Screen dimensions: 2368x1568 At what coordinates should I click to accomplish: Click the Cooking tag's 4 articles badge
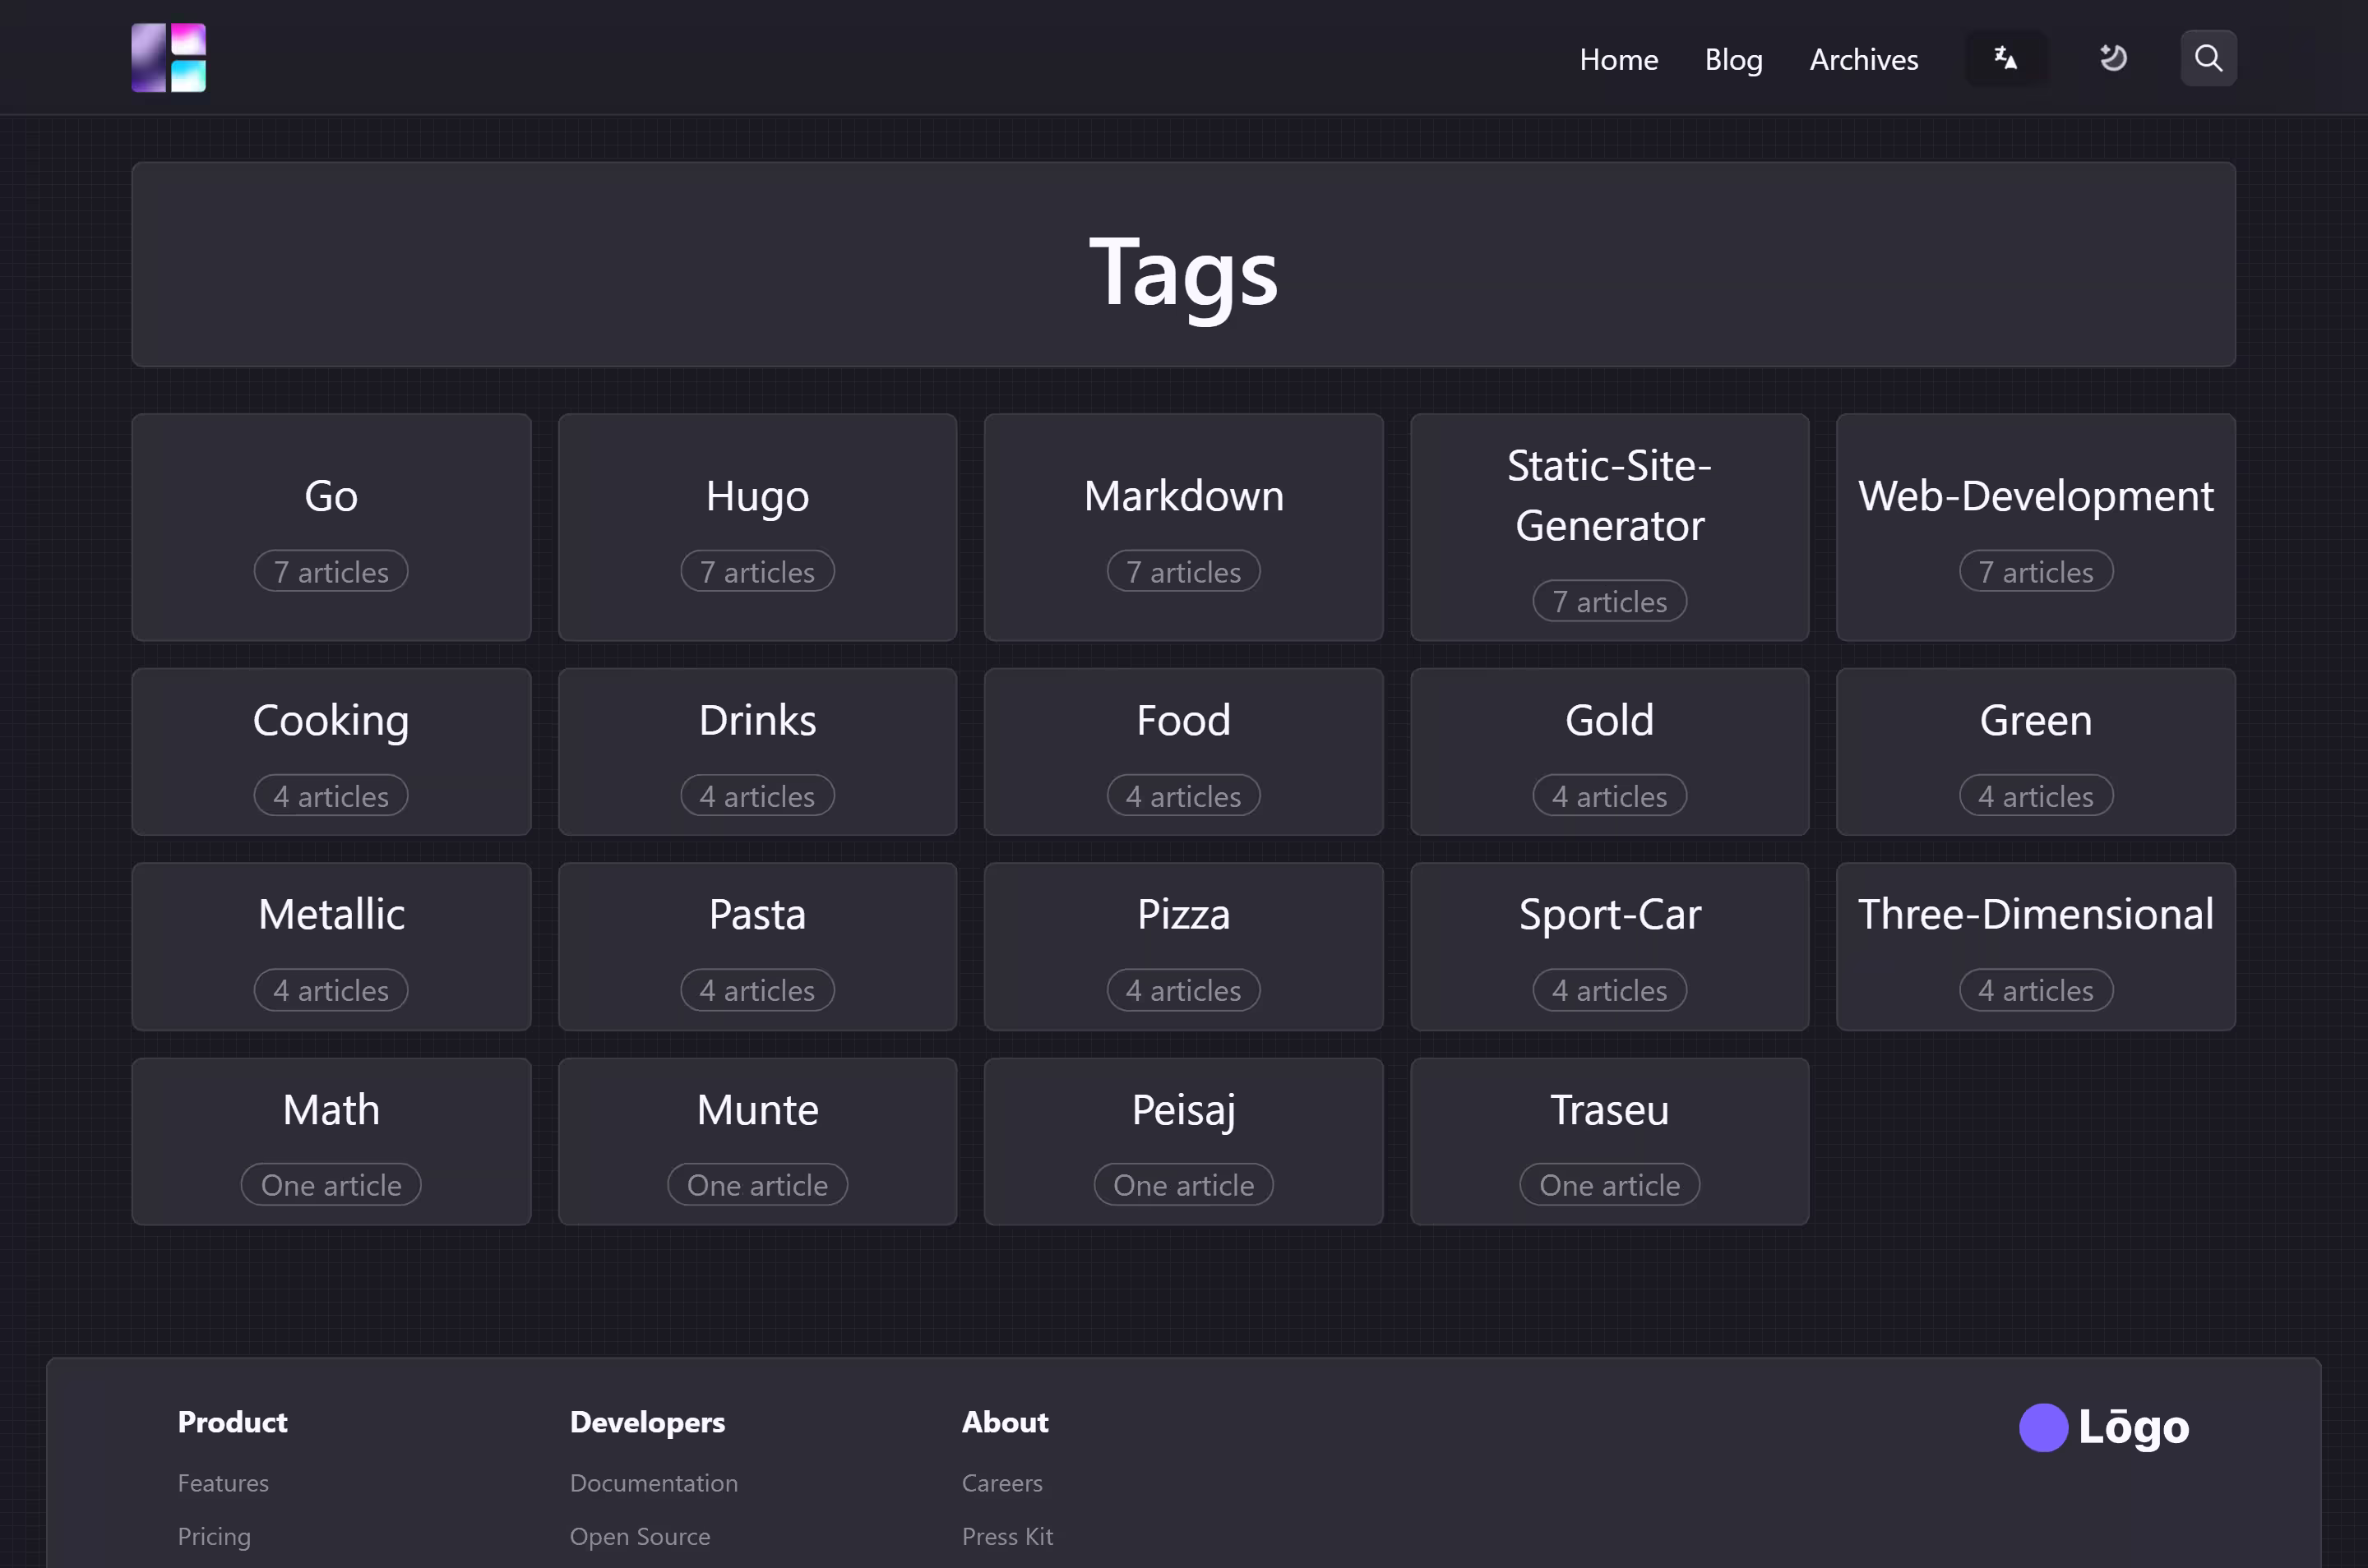(x=331, y=796)
